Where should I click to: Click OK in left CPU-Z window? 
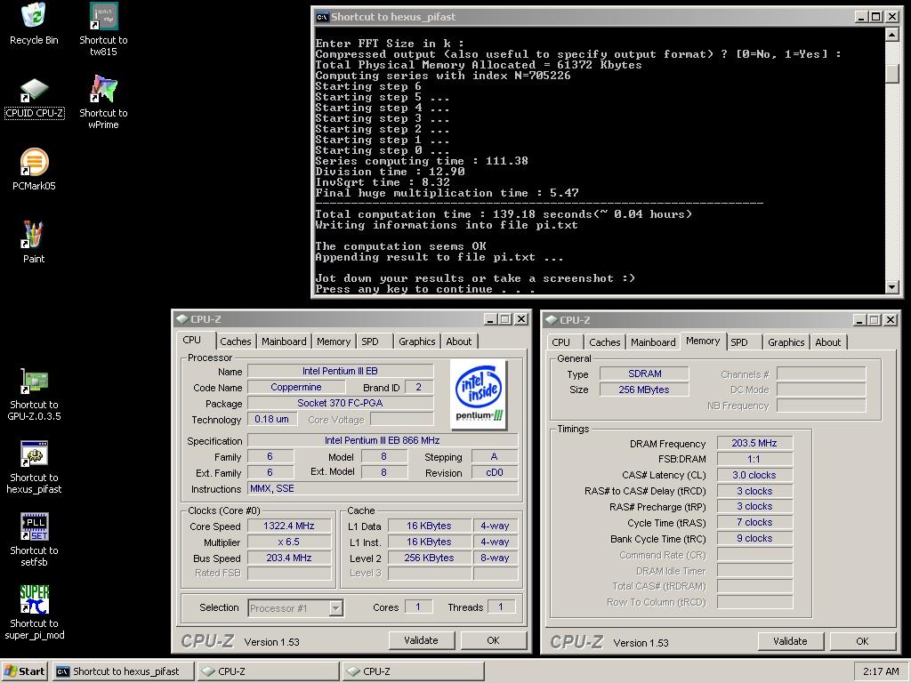[493, 640]
